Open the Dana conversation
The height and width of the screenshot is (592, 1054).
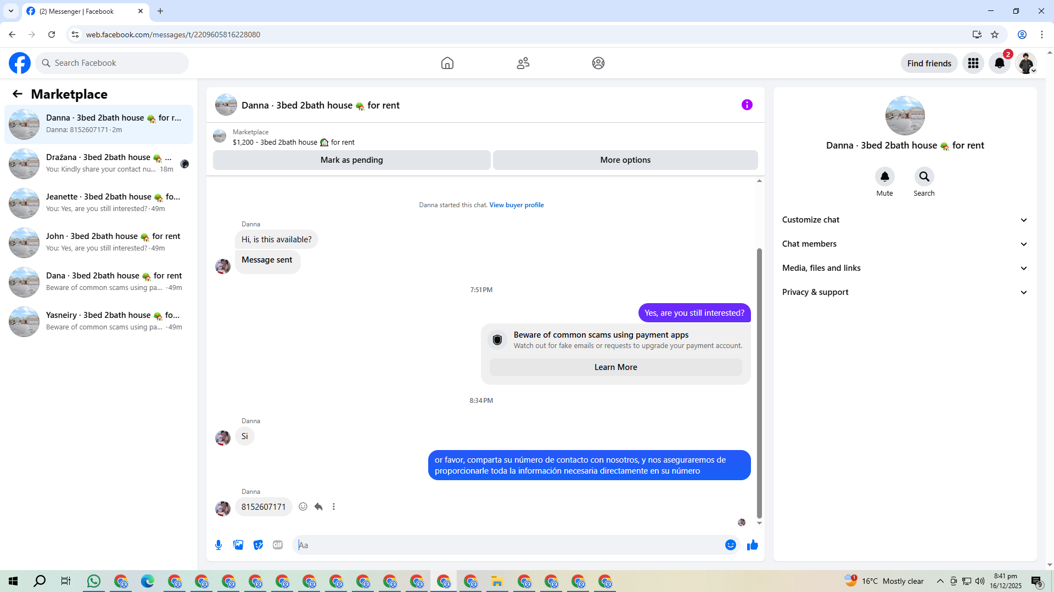(99, 282)
